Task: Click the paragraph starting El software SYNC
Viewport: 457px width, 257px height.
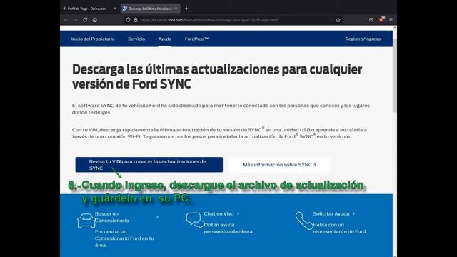Action: click(221, 109)
